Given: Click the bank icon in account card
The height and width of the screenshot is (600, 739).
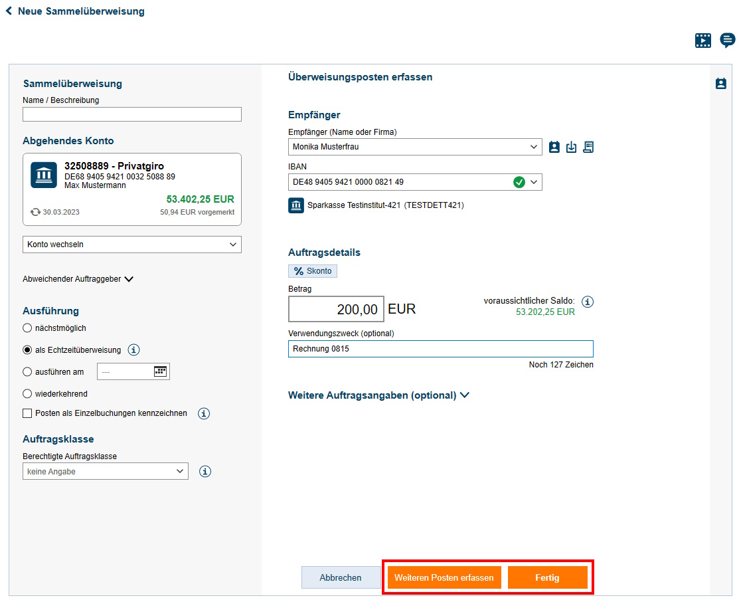Looking at the screenshot, I should tap(44, 175).
